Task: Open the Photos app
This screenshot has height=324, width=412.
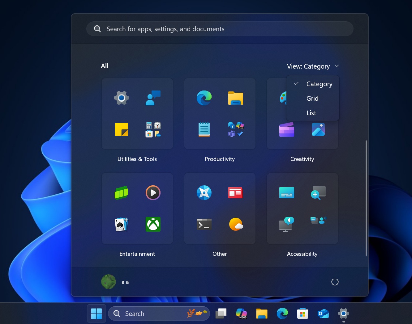Action: coord(318,129)
